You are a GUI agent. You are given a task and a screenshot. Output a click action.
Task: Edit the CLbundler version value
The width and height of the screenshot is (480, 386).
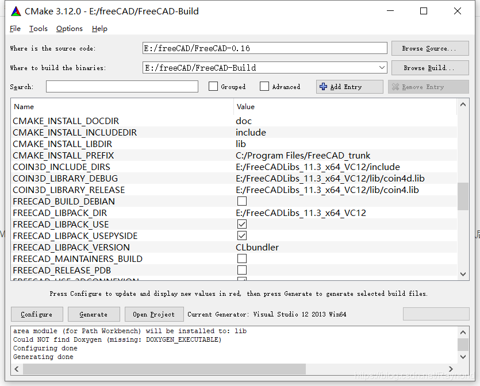pyautogui.click(x=257, y=247)
